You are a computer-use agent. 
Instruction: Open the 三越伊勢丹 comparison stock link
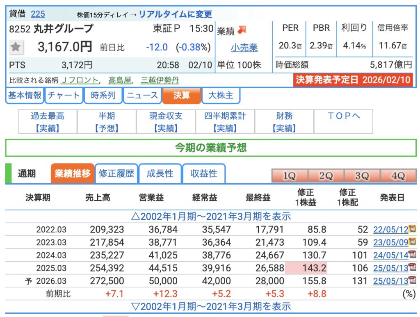click(x=160, y=80)
